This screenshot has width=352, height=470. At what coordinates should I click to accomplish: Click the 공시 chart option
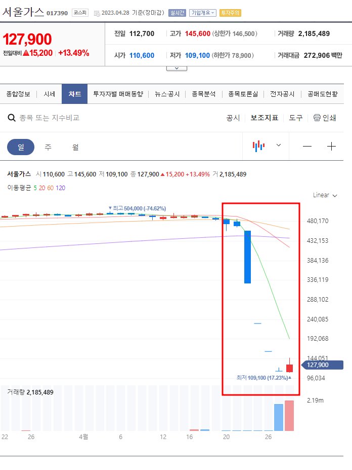233,118
